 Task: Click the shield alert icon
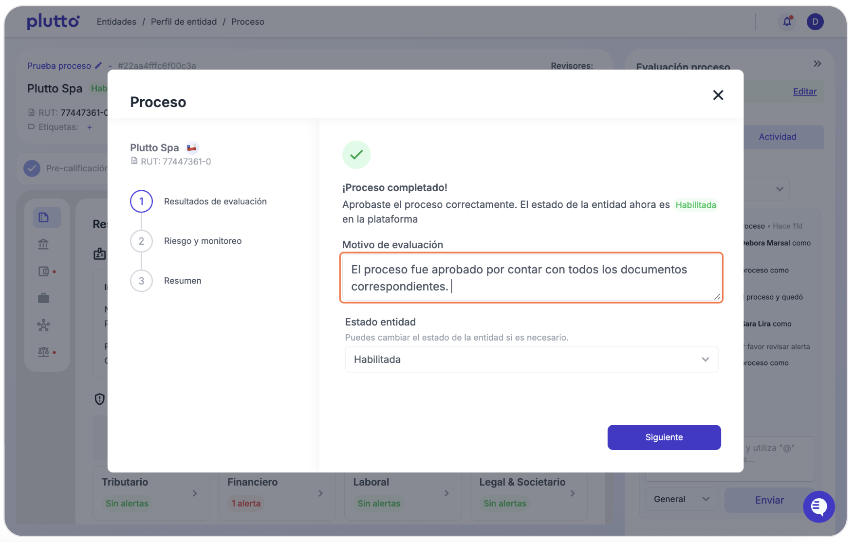[99, 399]
